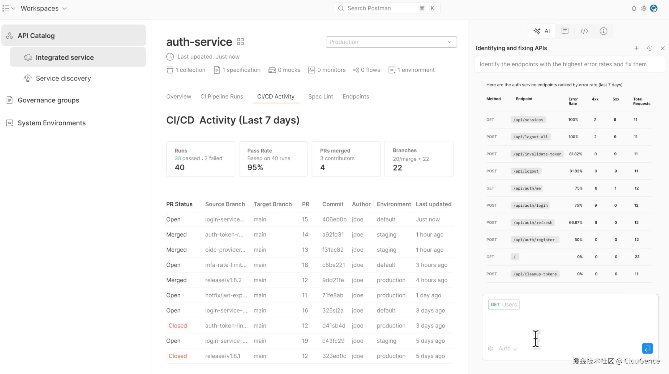Switch to the Endpoints tab
This screenshot has height=374, width=669.
(x=356, y=97)
